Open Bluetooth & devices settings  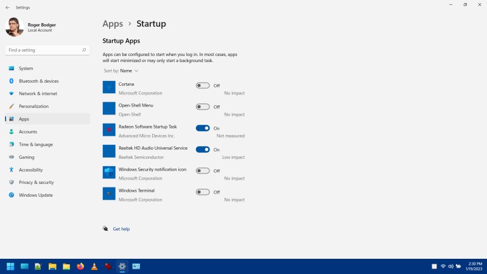pos(47,81)
